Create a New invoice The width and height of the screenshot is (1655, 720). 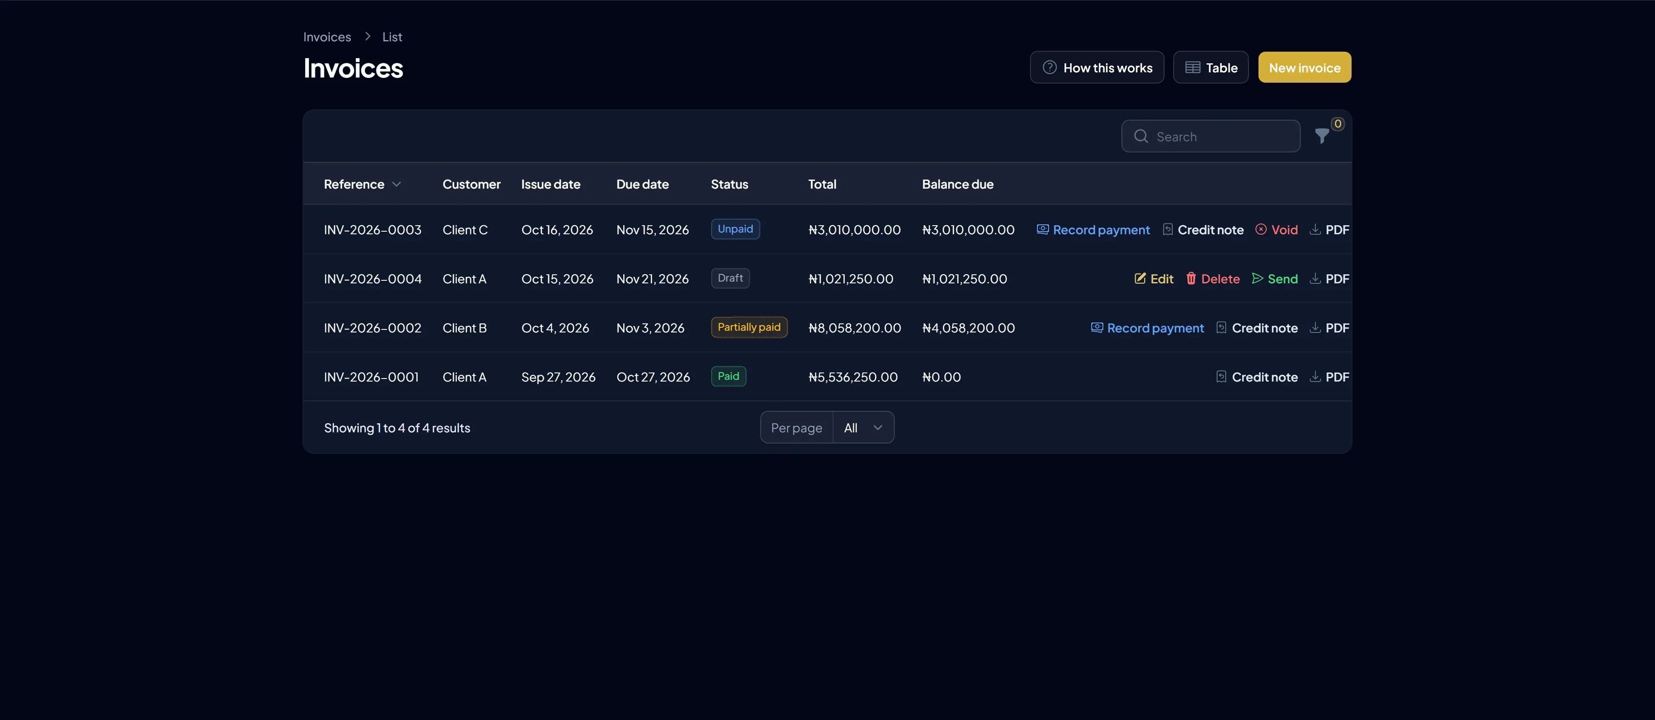click(1304, 67)
